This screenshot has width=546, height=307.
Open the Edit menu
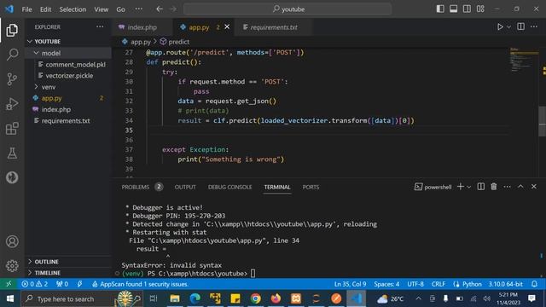(45, 9)
